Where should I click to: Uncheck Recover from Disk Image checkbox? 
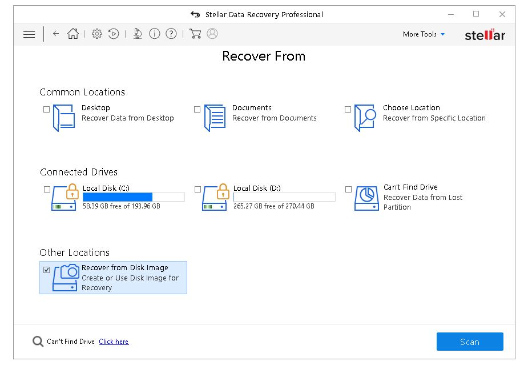click(46, 270)
